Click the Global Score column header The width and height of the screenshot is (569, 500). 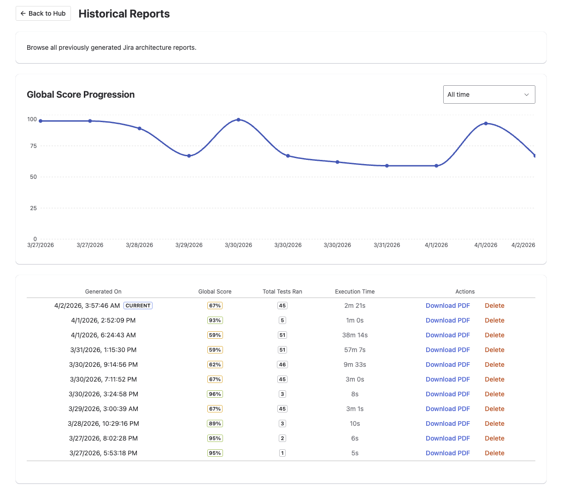pos(215,291)
